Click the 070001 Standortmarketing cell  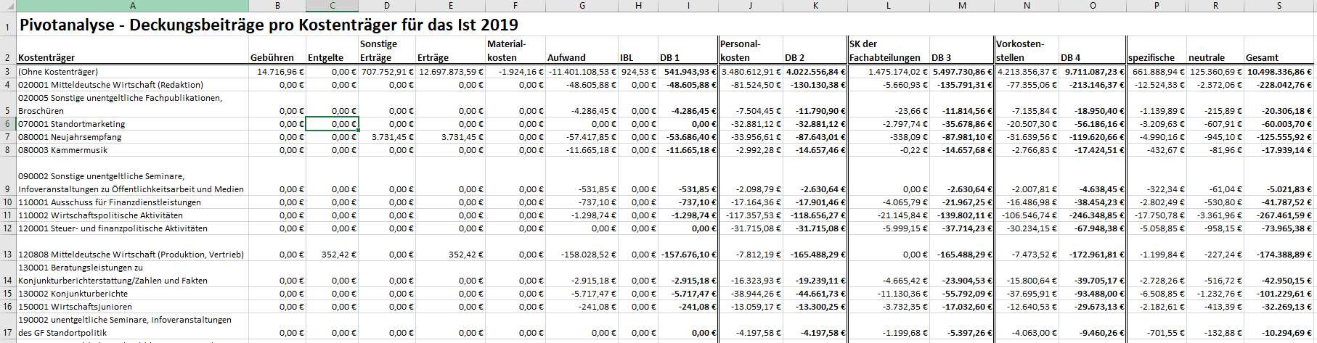(x=71, y=124)
